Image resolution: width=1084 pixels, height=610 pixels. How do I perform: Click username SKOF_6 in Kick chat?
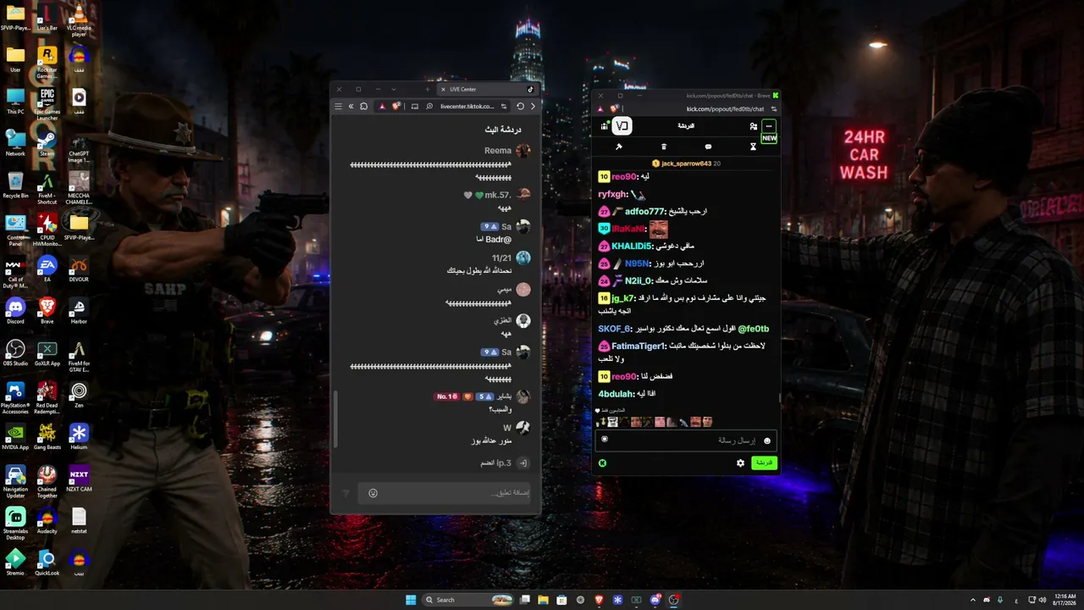tap(614, 329)
